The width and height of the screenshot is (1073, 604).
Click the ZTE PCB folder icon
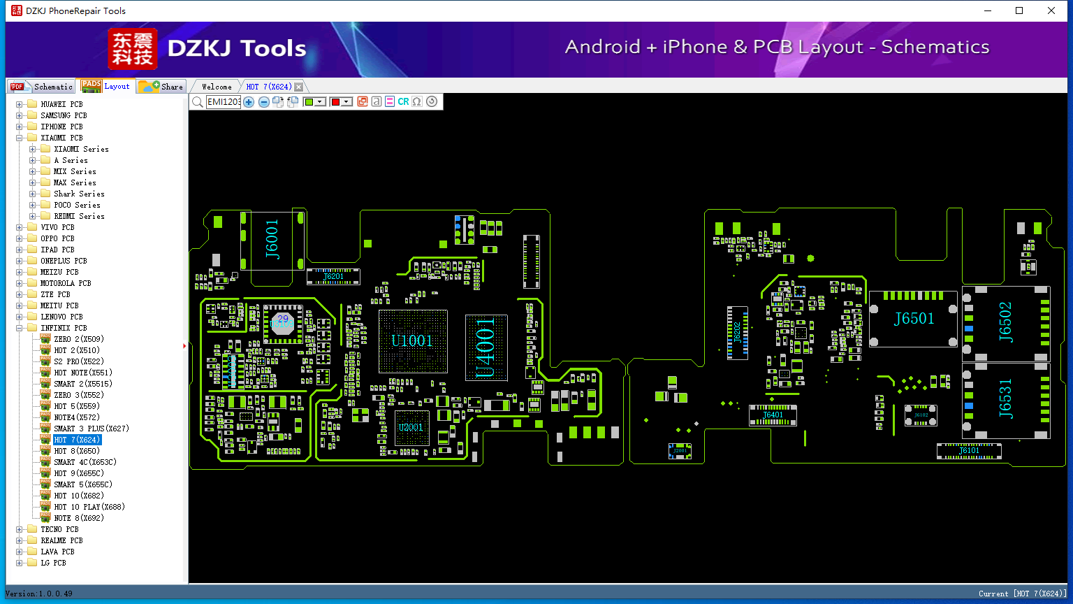coord(32,294)
